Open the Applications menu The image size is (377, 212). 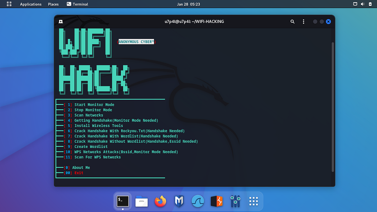(x=30, y=4)
